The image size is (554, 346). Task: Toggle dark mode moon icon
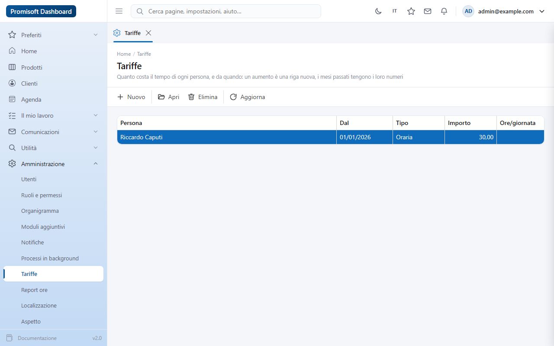[378, 11]
